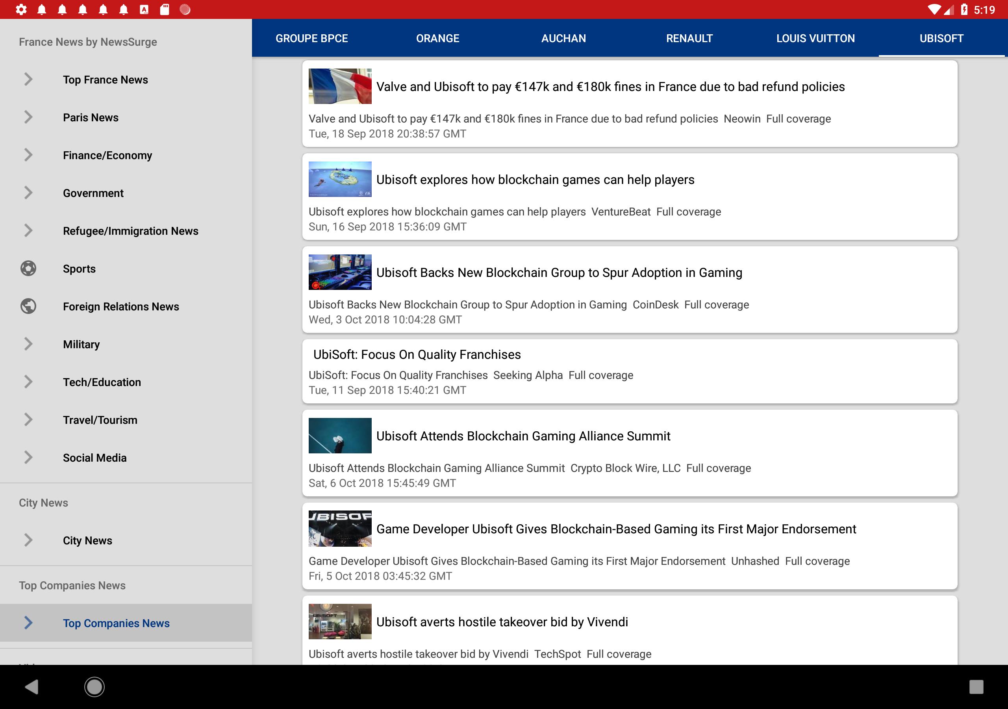The image size is (1008, 709).
Task: Open Social Media section
Action: [x=126, y=457]
